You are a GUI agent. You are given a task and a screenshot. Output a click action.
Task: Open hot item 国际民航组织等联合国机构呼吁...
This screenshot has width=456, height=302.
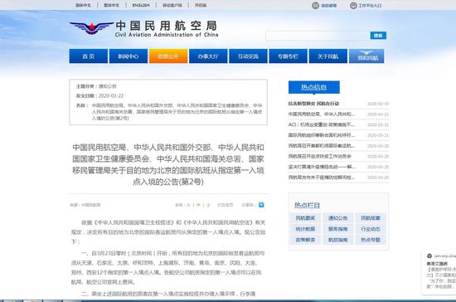(322, 135)
